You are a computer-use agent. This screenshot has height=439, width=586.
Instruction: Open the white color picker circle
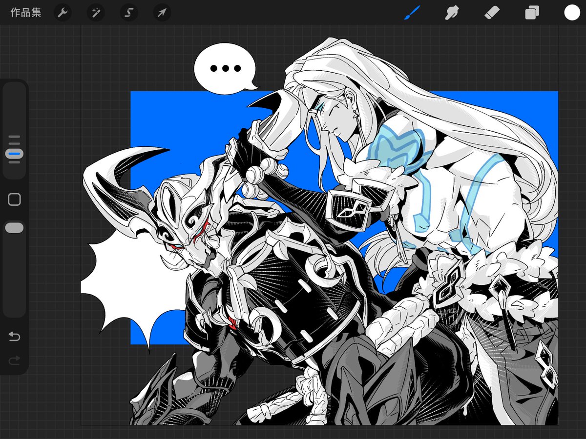(572, 13)
